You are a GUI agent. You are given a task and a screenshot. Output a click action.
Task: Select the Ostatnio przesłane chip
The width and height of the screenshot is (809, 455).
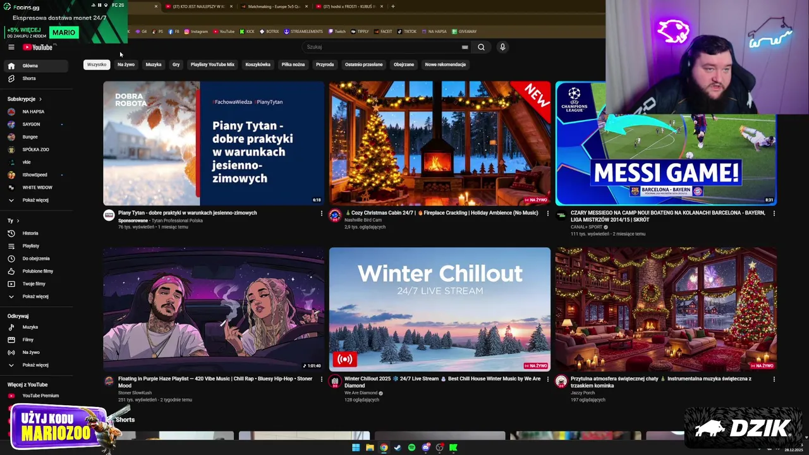pyautogui.click(x=363, y=64)
